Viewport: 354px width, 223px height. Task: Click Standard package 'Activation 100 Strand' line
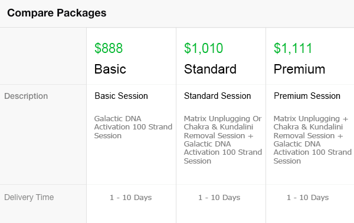click(223, 152)
